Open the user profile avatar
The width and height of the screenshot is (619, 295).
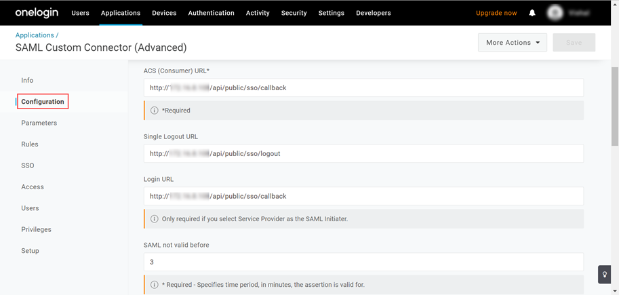pyautogui.click(x=555, y=13)
